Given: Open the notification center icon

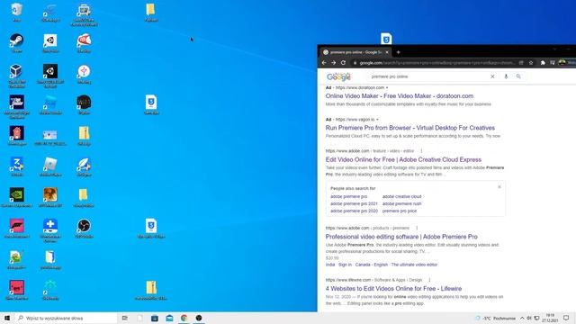Looking at the screenshot, I should (566, 318).
